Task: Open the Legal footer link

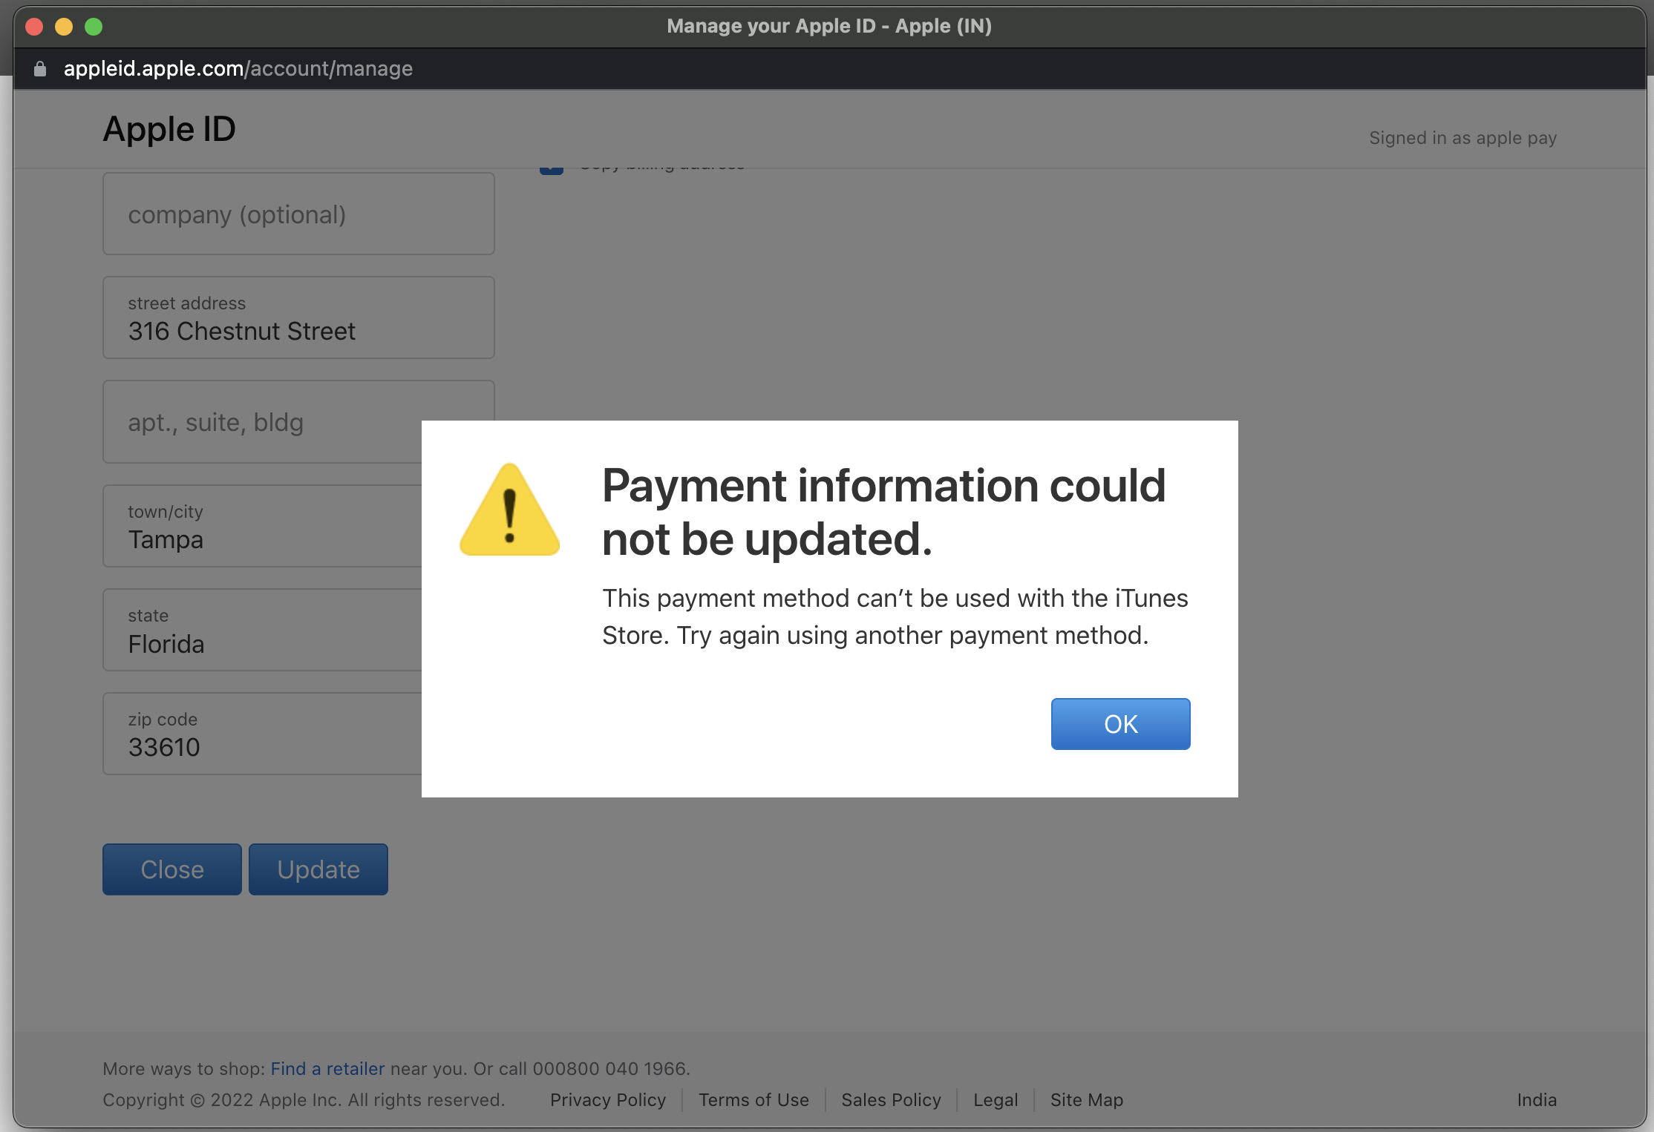Action: 995,1100
